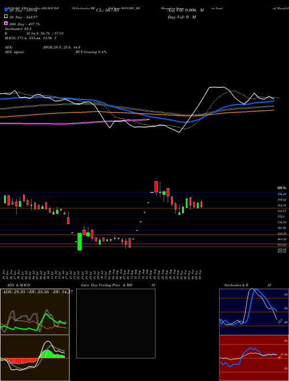
Task: Click the 'MACD: 571.4, 555.44, 15.96 C' line
Action: pos(31,38)
